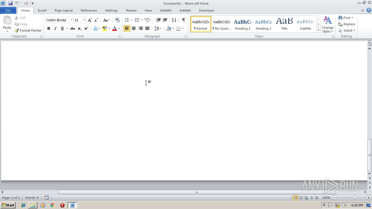Open the font size dropdown

click(x=84, y=20)
